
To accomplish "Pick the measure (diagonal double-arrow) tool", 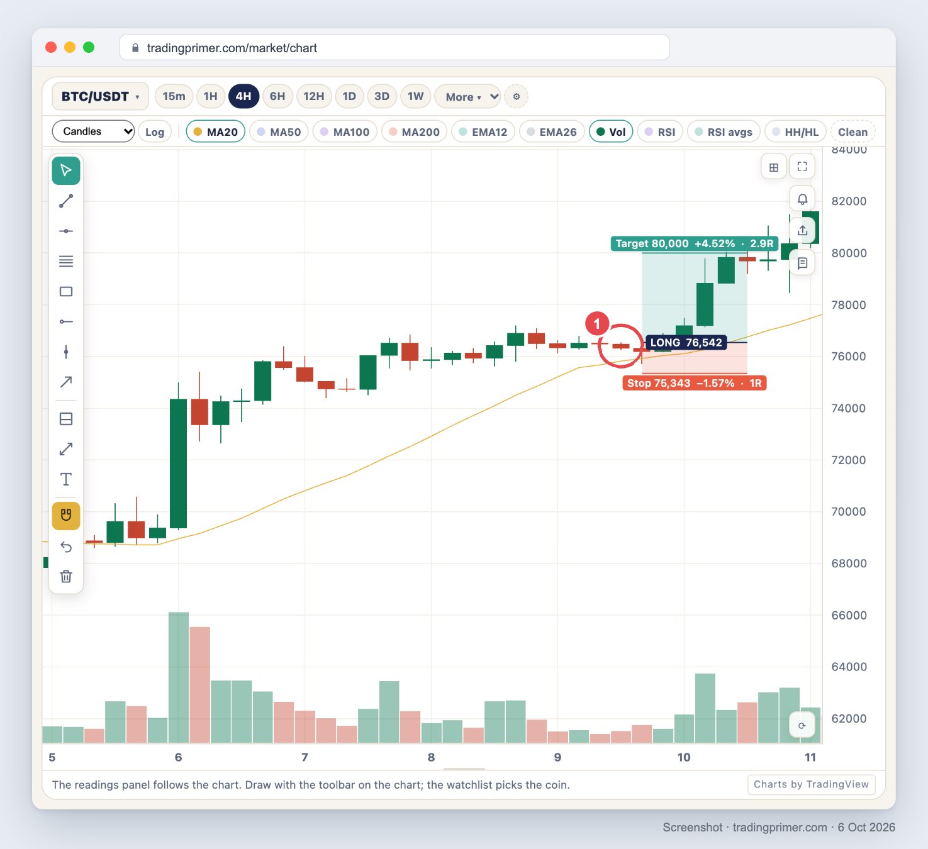I will pos(66,449).
